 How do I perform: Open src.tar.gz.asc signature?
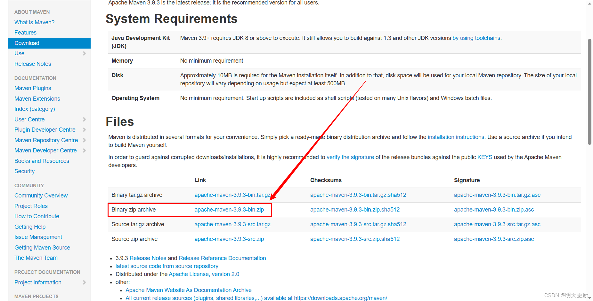click(497, 224)
